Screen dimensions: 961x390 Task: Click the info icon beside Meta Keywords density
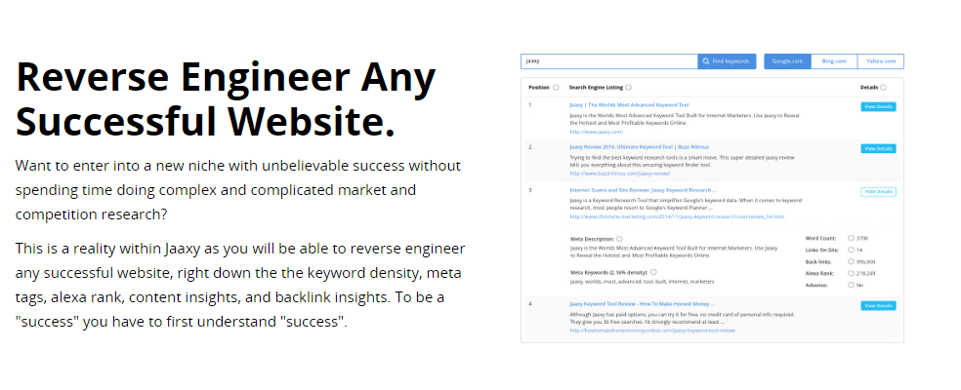(654, 272)
